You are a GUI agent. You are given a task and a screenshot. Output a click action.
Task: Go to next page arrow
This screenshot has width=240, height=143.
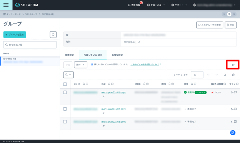tap(217, 75)
